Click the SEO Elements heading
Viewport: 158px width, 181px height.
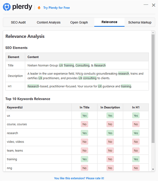coord(17,48)
